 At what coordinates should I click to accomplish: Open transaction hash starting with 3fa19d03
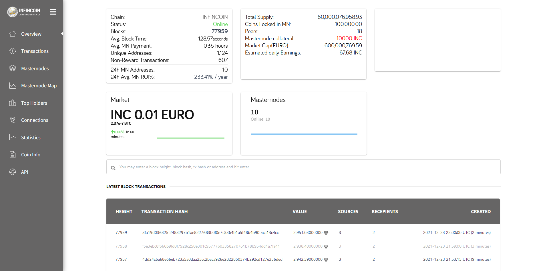210,232
